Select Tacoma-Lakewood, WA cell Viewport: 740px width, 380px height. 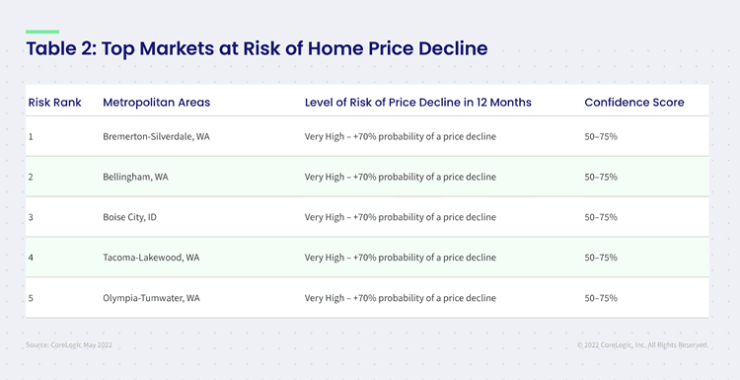point(151,258)
